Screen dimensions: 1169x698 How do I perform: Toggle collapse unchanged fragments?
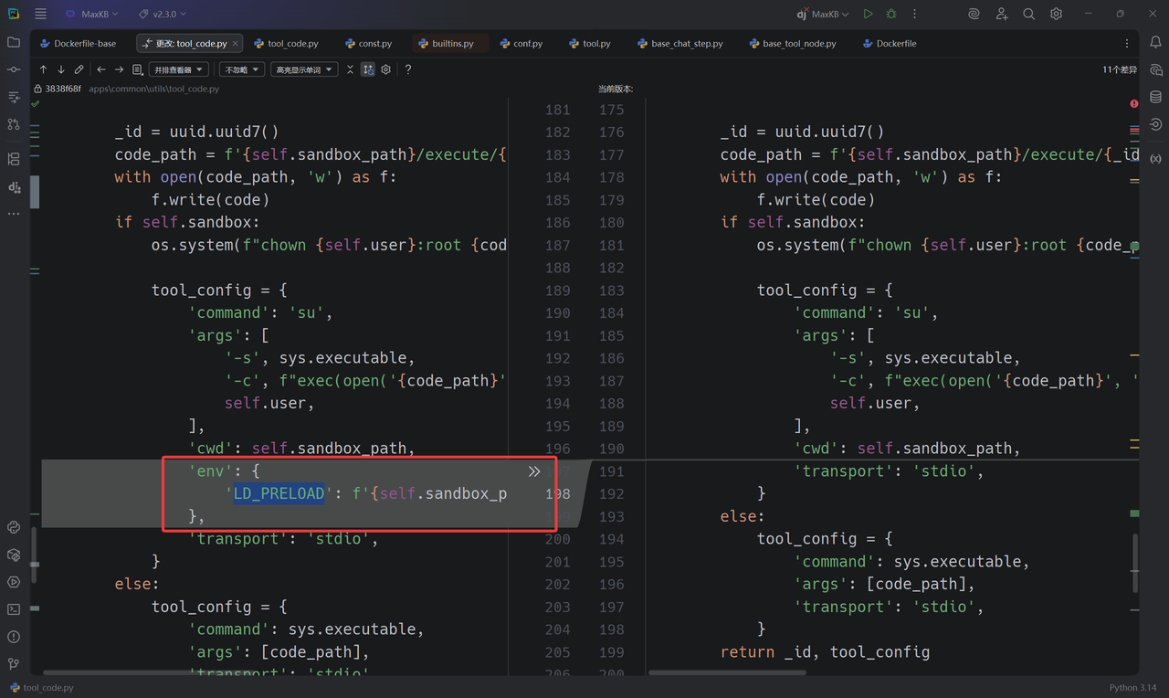[x=350, y=69]
